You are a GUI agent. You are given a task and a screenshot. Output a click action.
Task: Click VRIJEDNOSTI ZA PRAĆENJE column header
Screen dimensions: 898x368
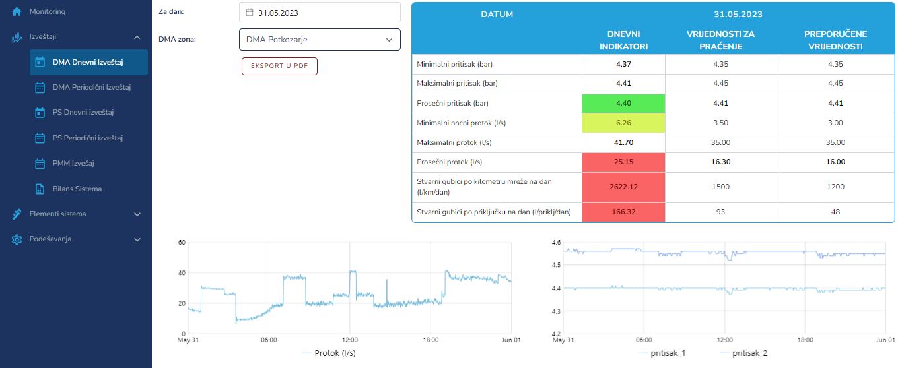(720, 40)
